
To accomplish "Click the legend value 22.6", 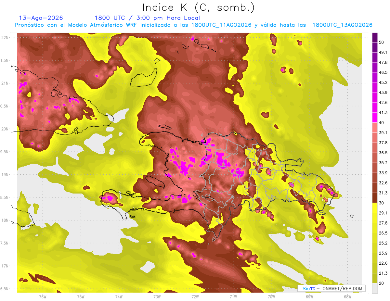I will click(x=383, y=263).
